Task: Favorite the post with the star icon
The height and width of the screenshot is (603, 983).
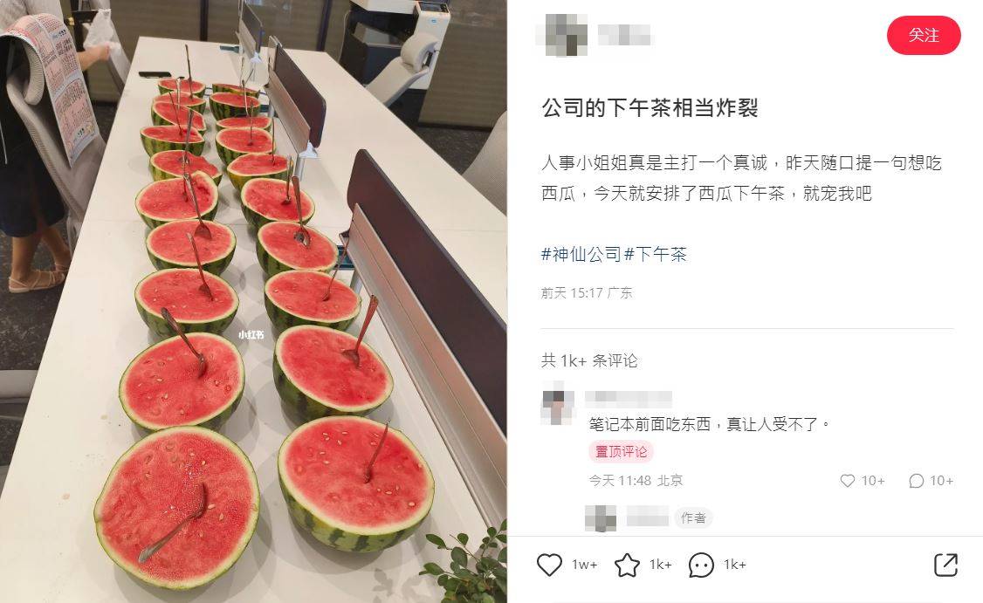Action: 627,565
